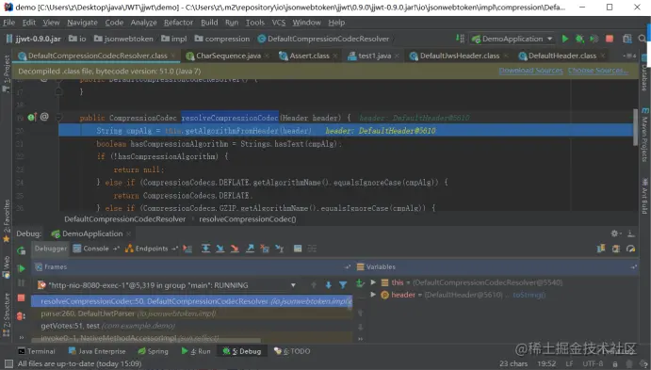Image resolution: width=651 pixels, height=370 pixels.
Task: Click toString() link on header variable
Action: pos(529,295)
